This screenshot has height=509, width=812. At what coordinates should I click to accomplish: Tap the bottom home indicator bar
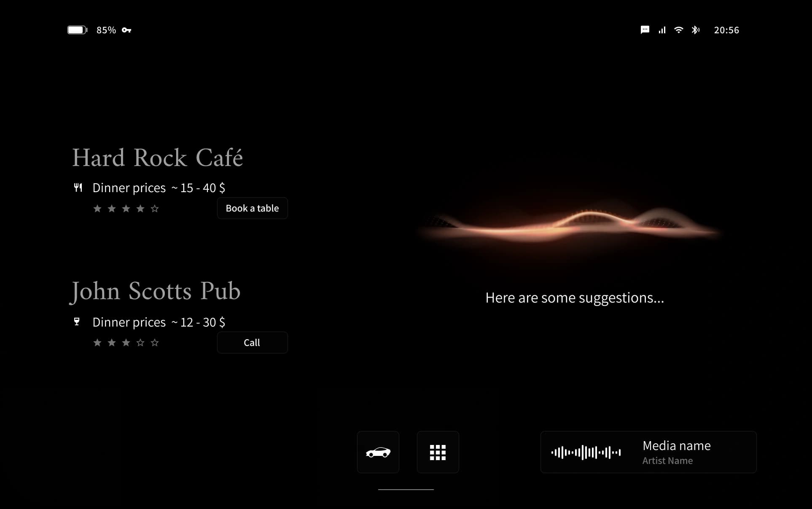[x=406, y=489]
